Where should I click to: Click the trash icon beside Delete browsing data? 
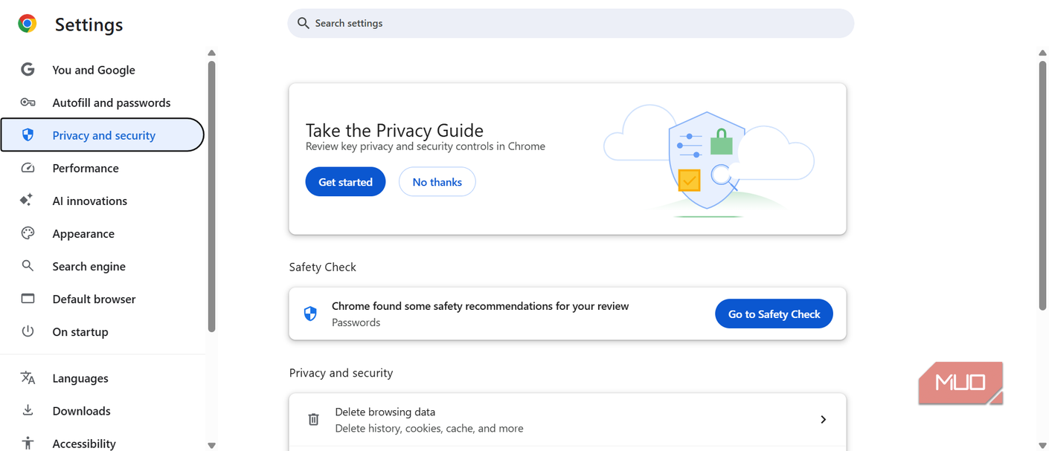tap(313, 420)
